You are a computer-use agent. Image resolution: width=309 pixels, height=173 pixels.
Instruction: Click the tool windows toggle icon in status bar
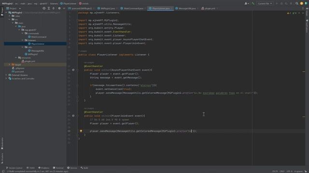point(3,171)
